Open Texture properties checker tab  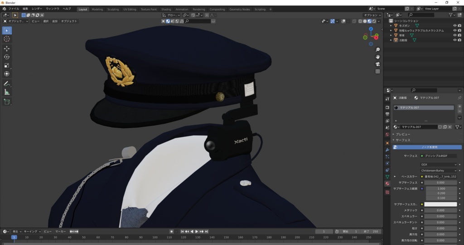[x=387, y=192]
